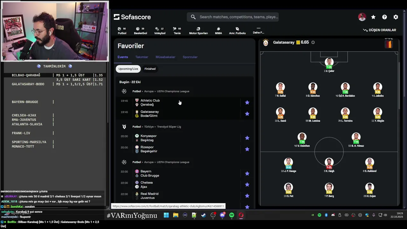
Task: Switch to the Takımlar tab
Action: tap(142, 57)
